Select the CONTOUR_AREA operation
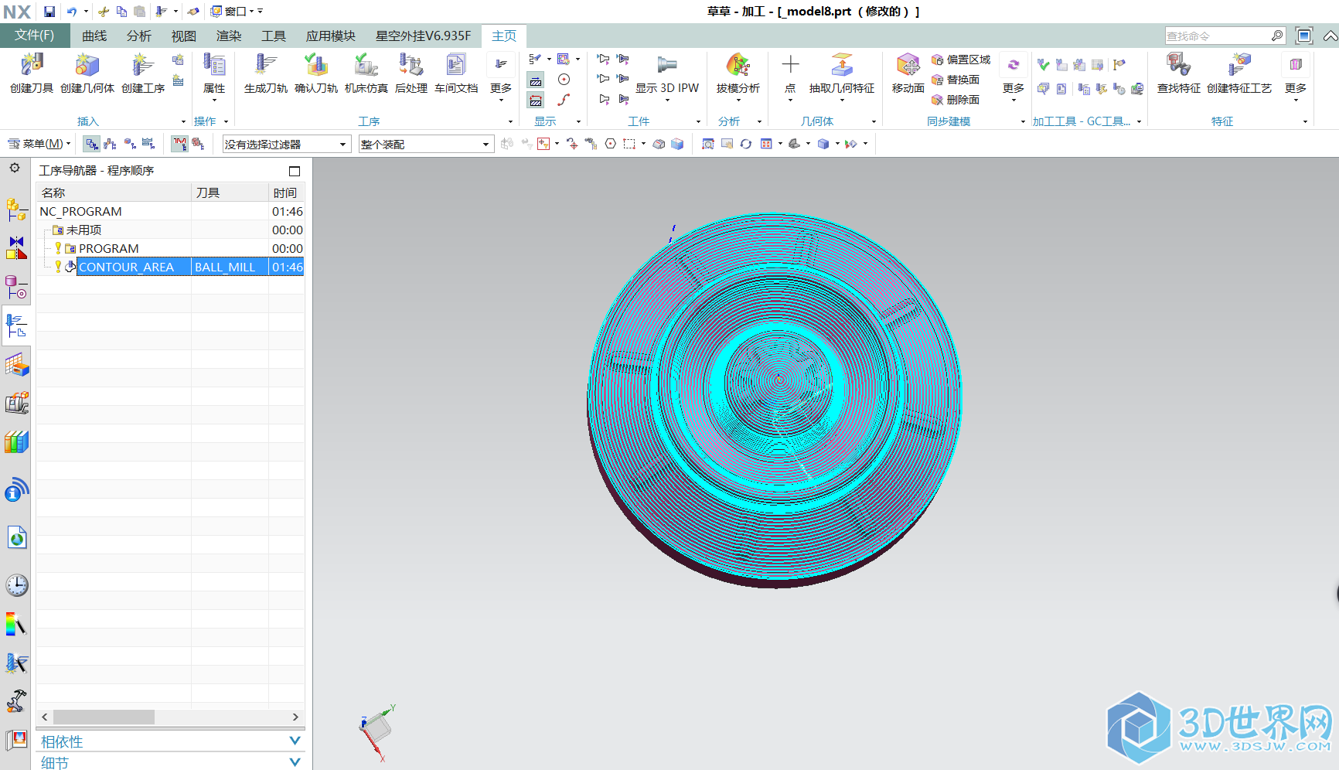This screenshot has height=770, width=1339. coord(126,267)
